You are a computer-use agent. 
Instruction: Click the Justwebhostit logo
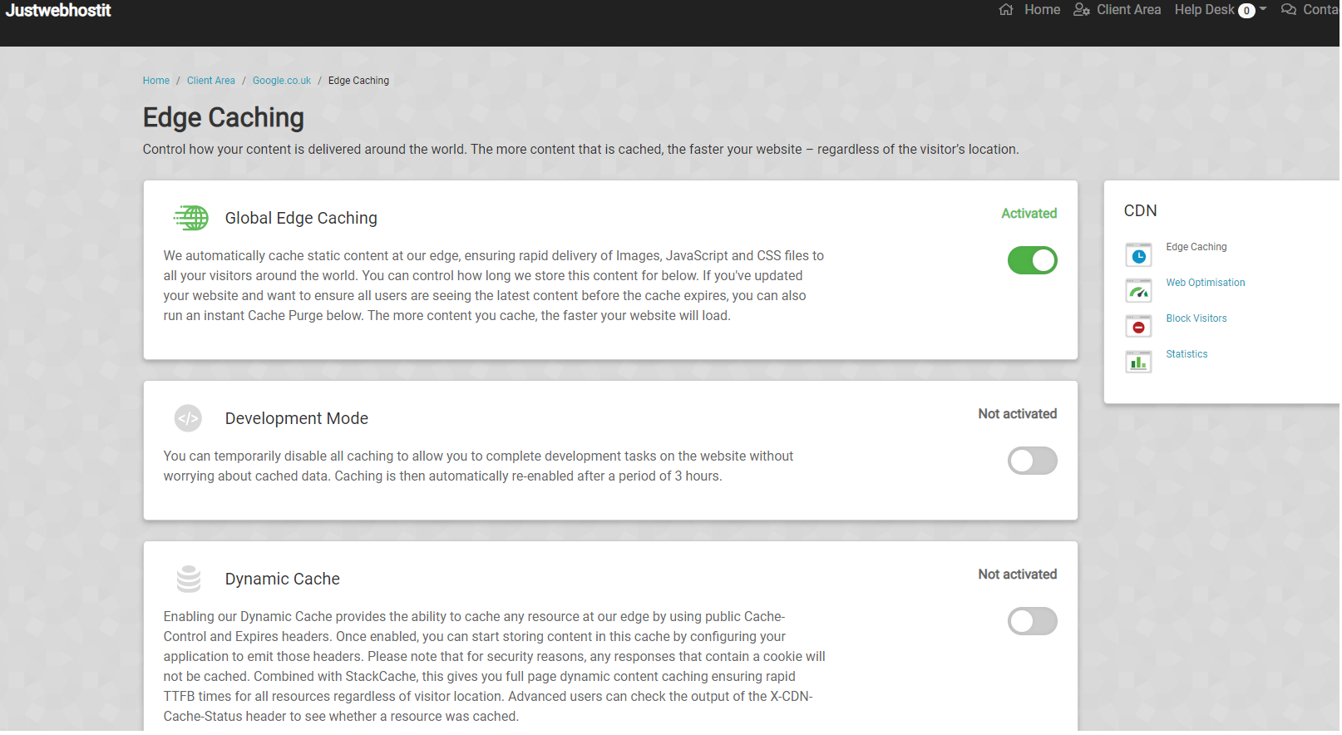point(59,11)
